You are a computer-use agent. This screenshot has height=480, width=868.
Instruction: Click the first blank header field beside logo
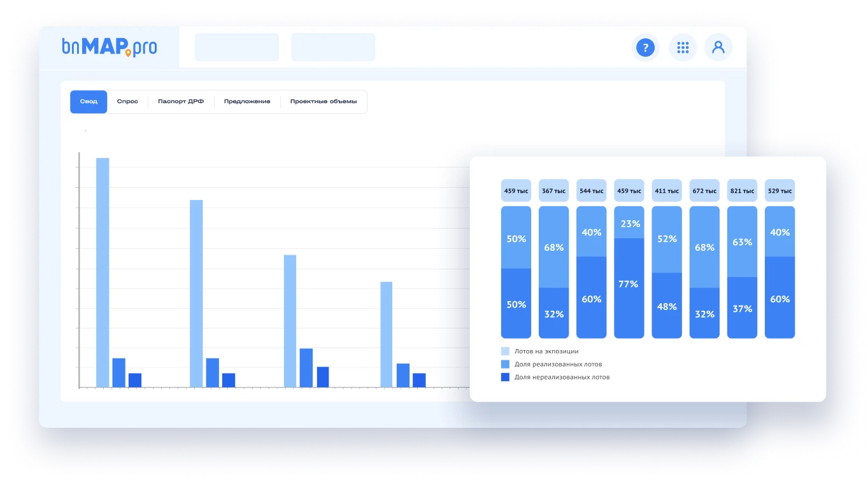point(237,48)
